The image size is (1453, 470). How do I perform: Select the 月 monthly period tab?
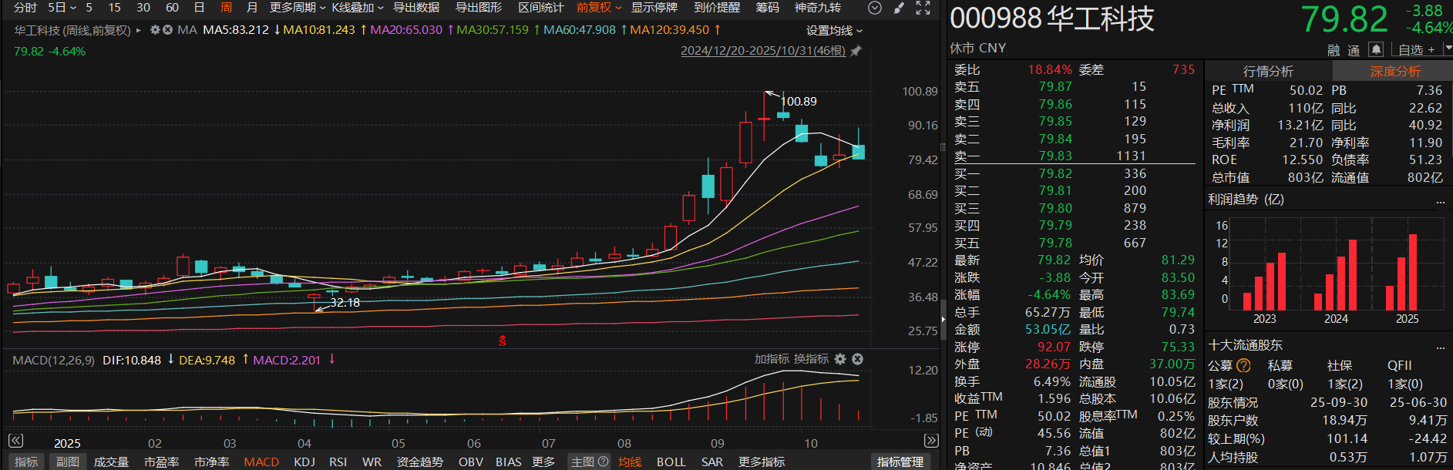pos(252,8)
